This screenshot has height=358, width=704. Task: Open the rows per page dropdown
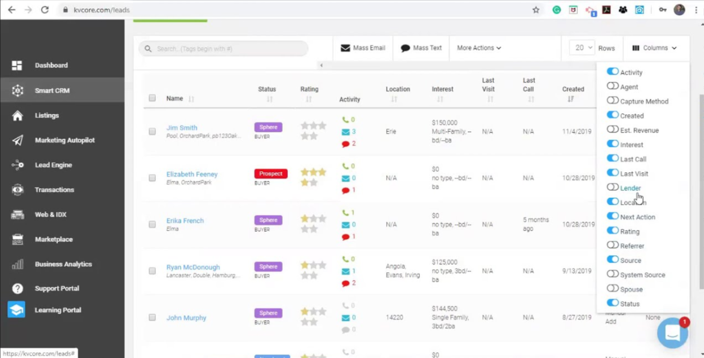click(582, 48)
